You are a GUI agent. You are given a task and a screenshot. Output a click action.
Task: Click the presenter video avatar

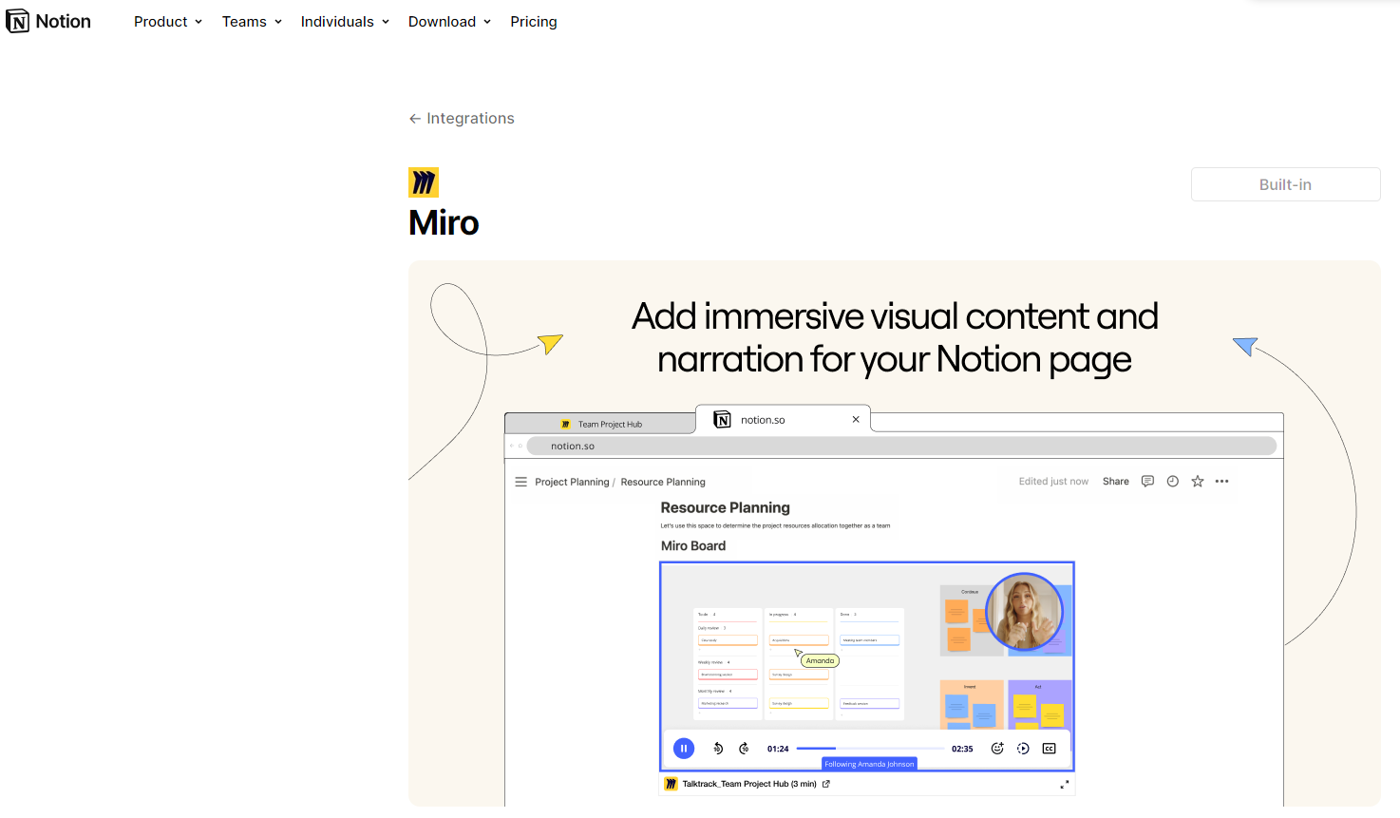pos(1024,612)
